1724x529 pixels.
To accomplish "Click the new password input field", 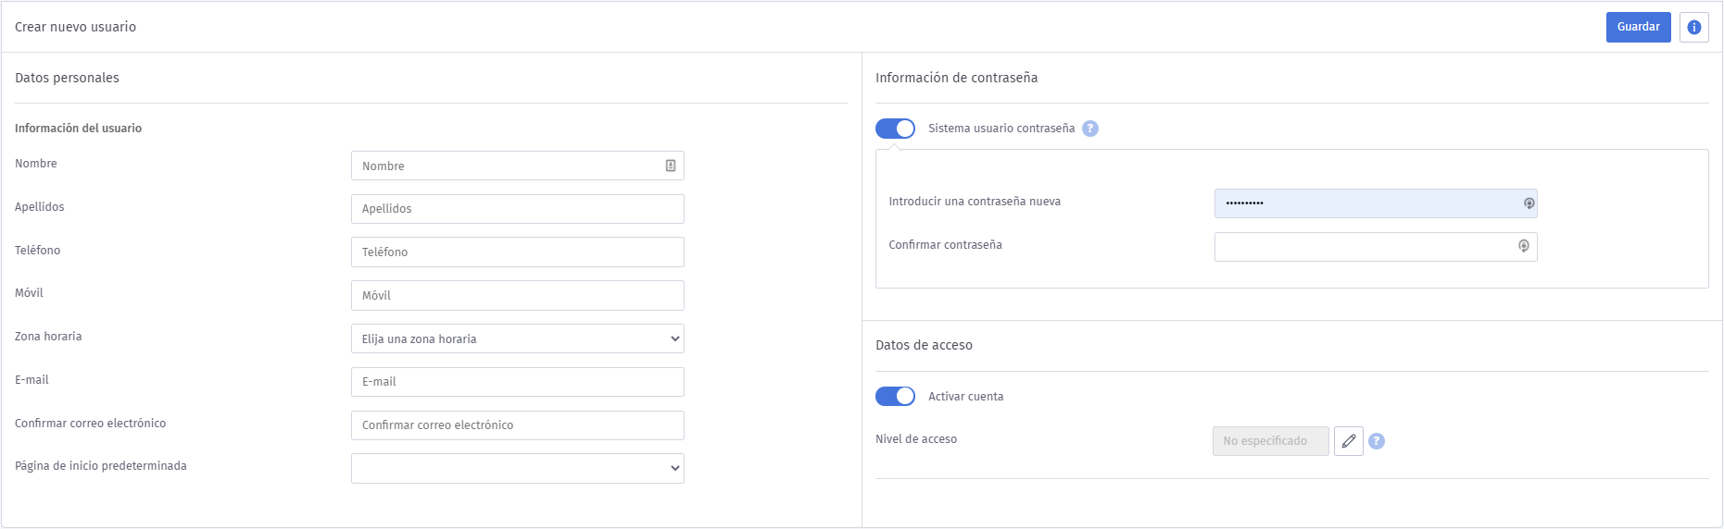I will pos(1376,203).
